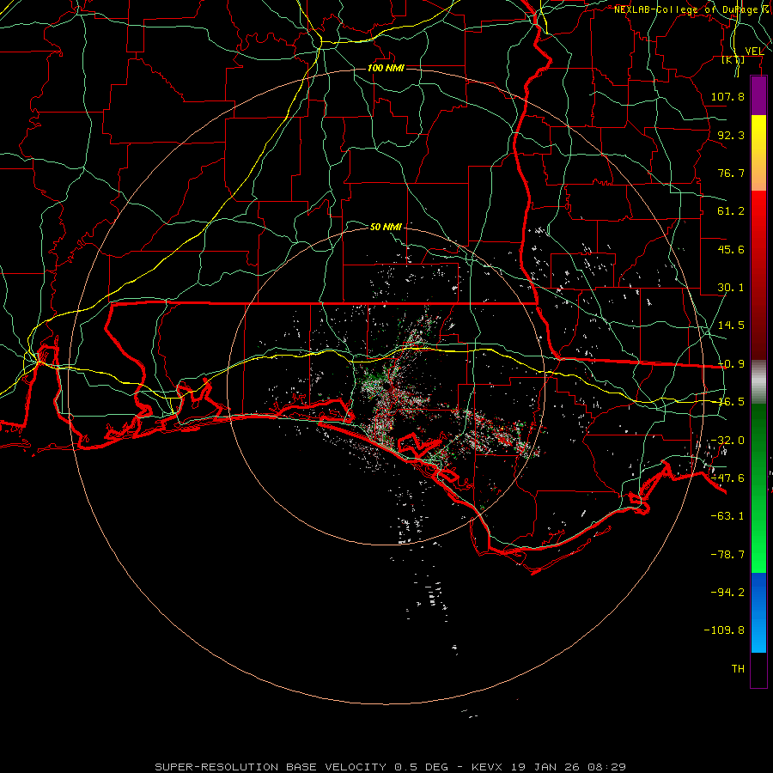Select the 76.7 velocity scale value
Screen dimensions: 773x773
(x=731, y=173)
